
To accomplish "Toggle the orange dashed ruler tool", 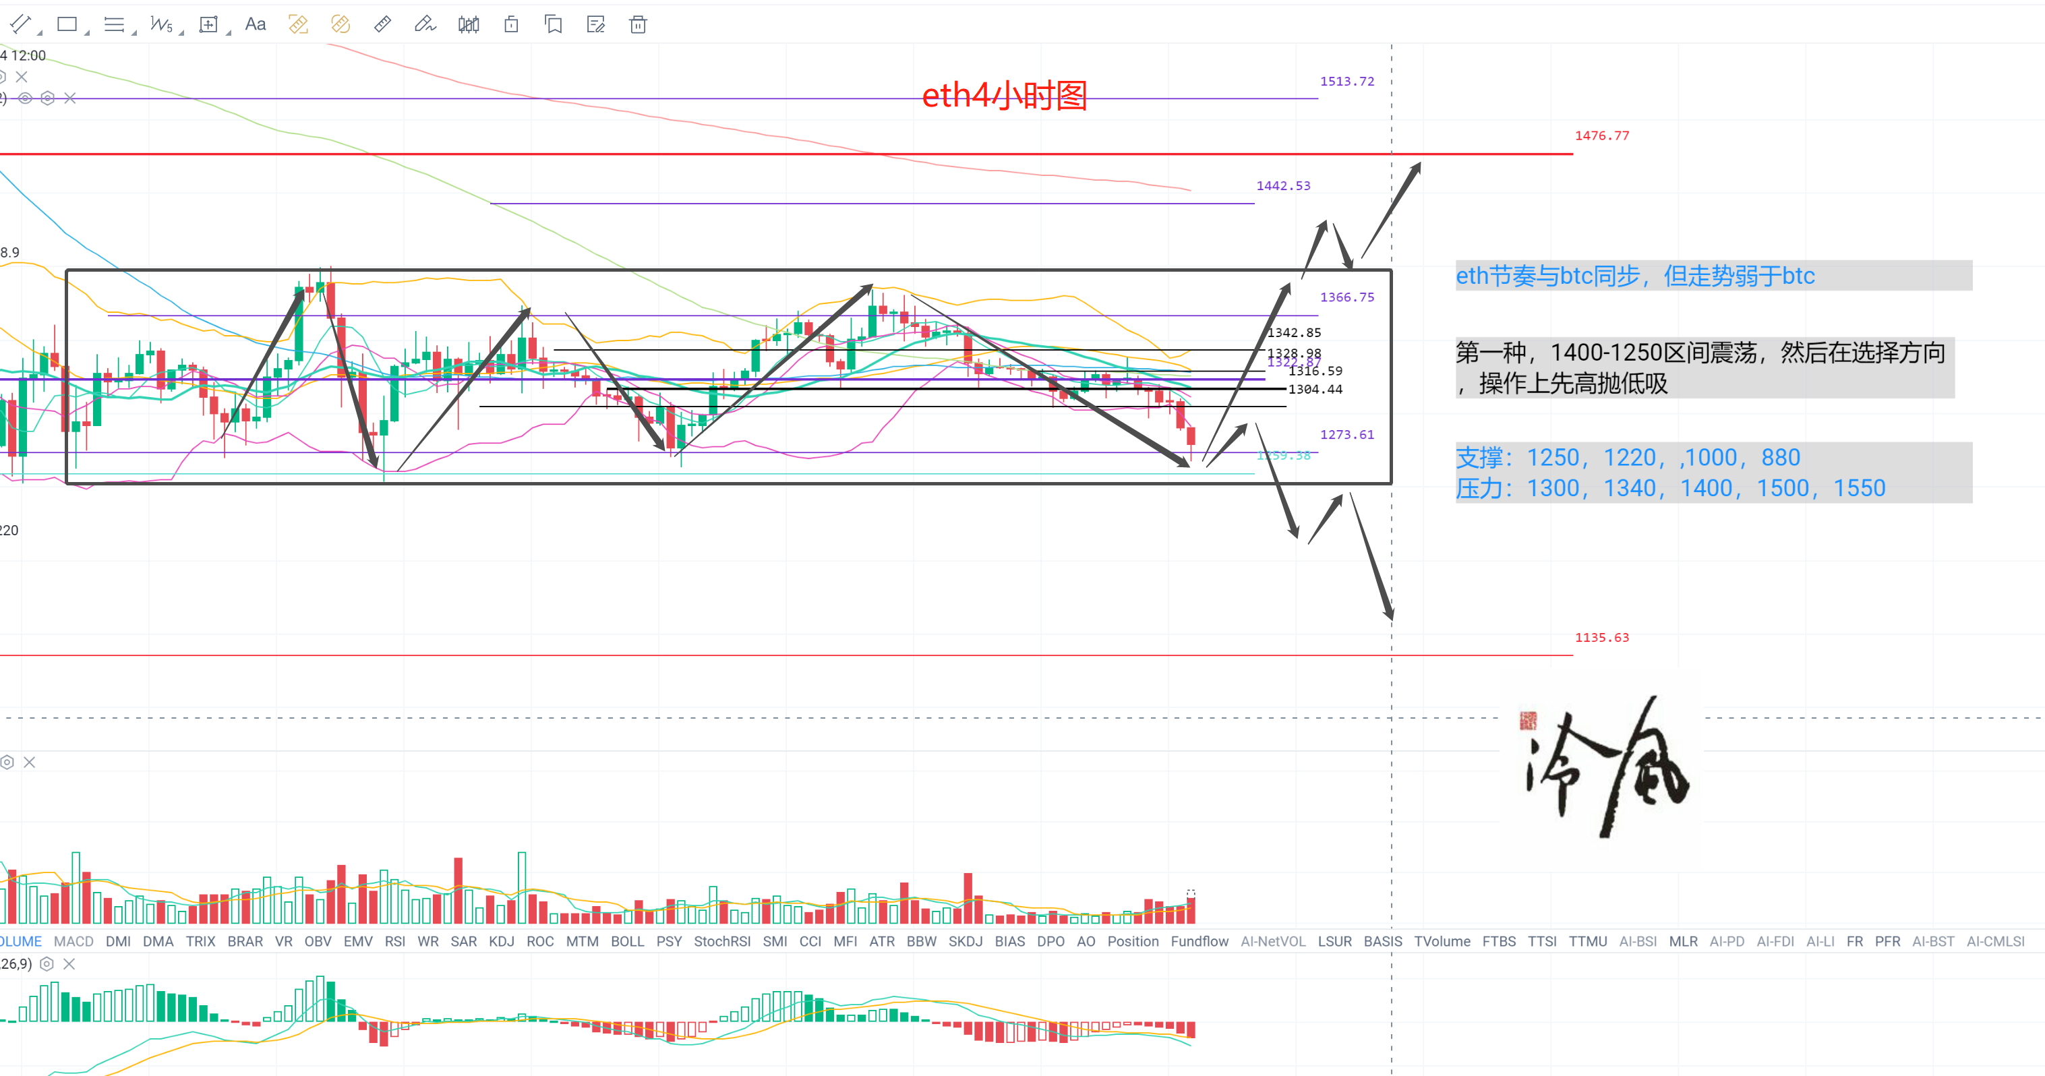I will 298,24.
